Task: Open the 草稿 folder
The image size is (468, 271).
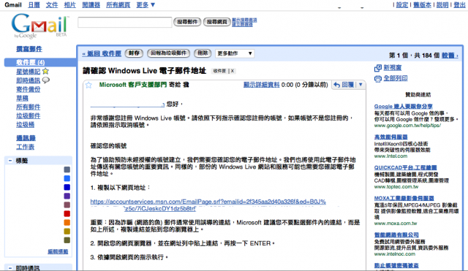Action: (x=22, y=98)
